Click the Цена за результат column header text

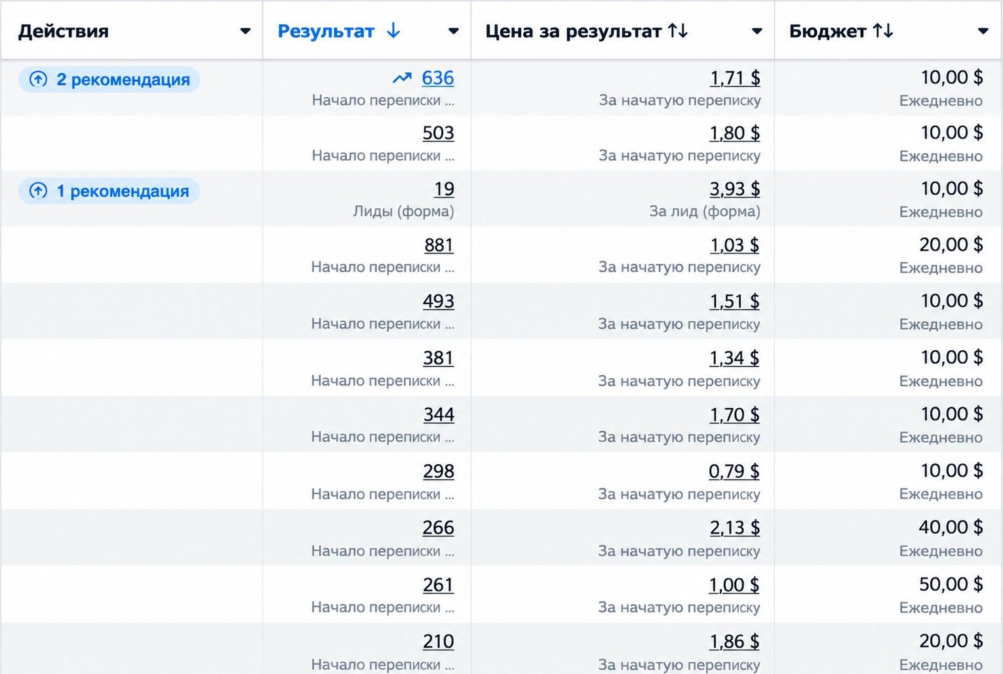574,31
